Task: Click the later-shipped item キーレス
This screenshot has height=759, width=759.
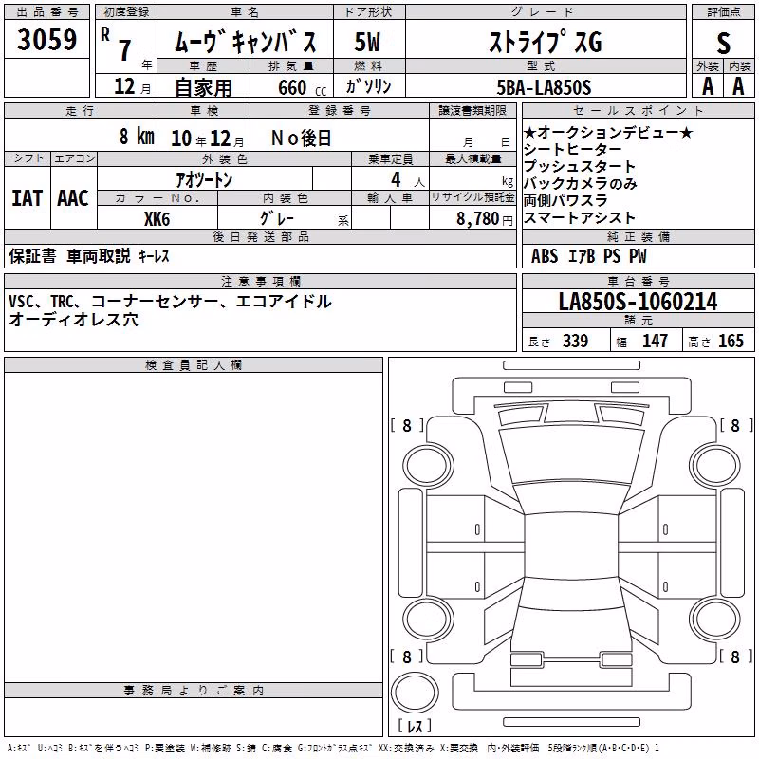Action: click(x=155, y=256)
